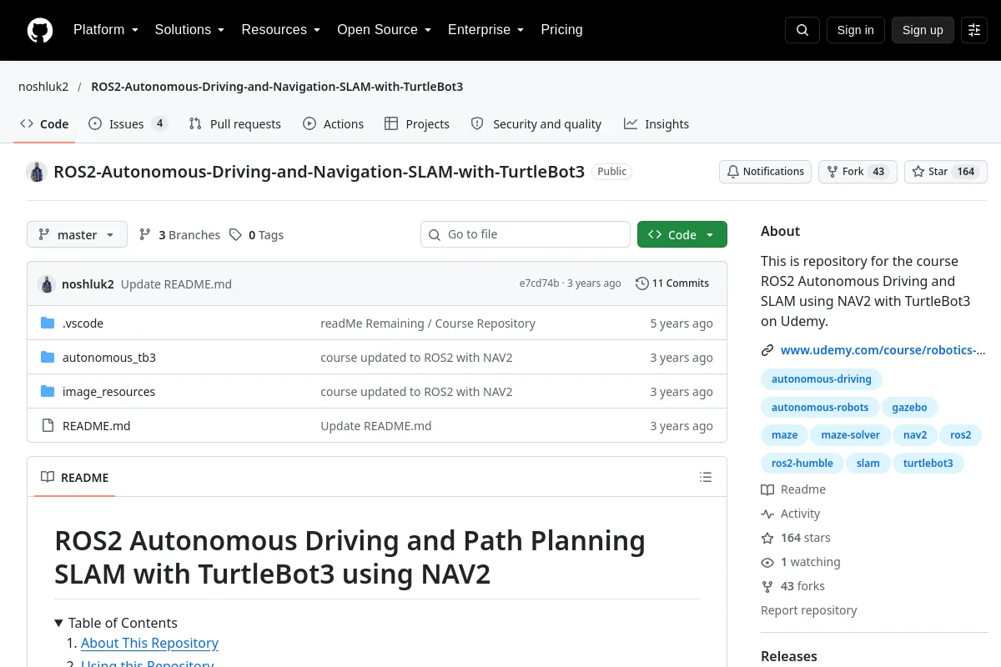Click the ros2 topic tag
Screen dimensions: 1001x667
coord(961,435)
